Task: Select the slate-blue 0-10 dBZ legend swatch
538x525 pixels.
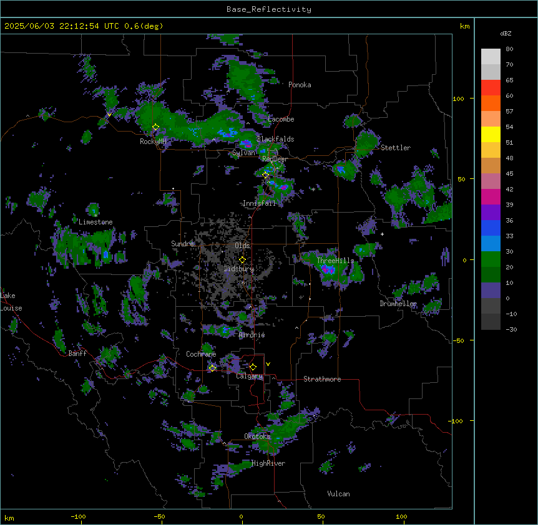Action: 491,291
